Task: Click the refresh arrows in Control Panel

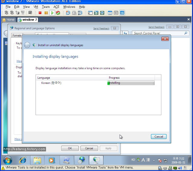Action: (125, 33)
